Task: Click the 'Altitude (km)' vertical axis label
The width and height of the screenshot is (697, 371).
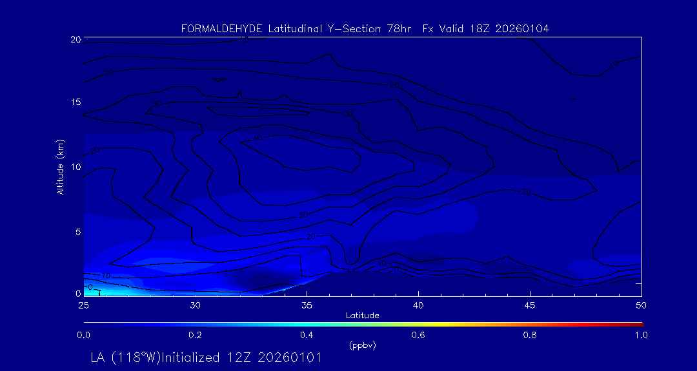Action: [60, 167]
